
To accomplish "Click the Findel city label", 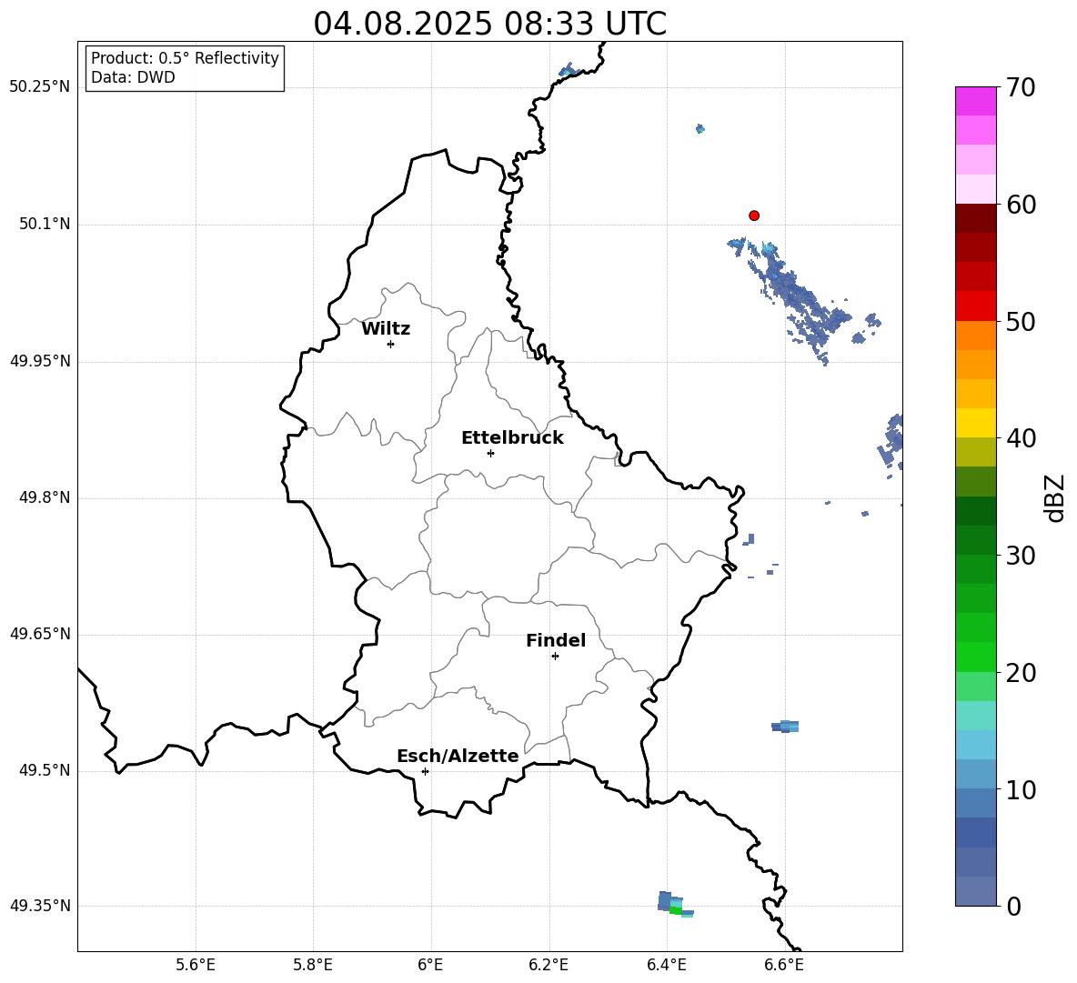I will (556, 640).
